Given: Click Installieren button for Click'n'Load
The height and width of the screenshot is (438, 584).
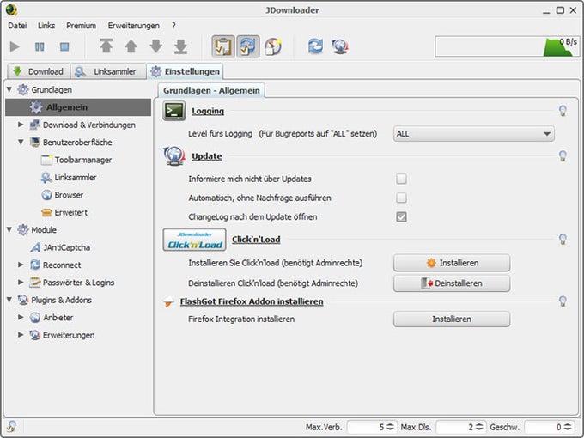Looking at the screenshot, I should [452, 263].
